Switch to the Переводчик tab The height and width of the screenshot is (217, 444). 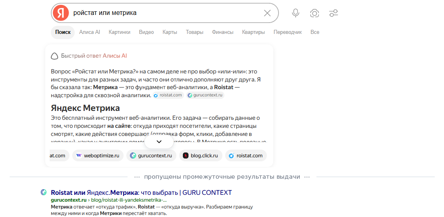(x=288, y=32)
